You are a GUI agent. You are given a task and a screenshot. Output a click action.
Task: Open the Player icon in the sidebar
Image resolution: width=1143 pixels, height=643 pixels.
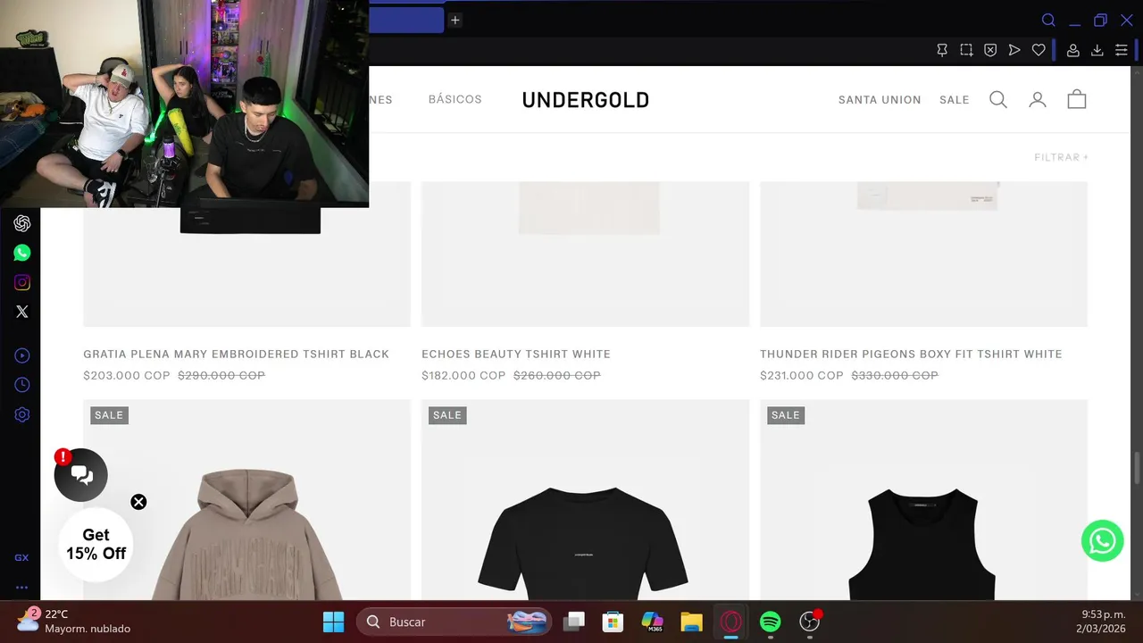pos(22,355)
